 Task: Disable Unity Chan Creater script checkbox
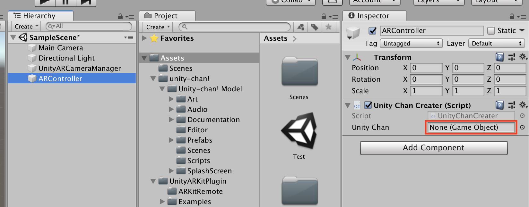point(368,105)
